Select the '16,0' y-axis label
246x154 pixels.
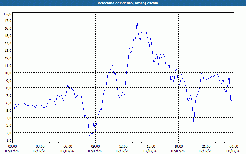pos(8,28)
